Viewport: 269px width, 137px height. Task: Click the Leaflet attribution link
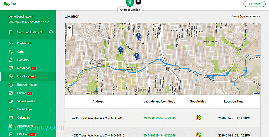(256, 93)
